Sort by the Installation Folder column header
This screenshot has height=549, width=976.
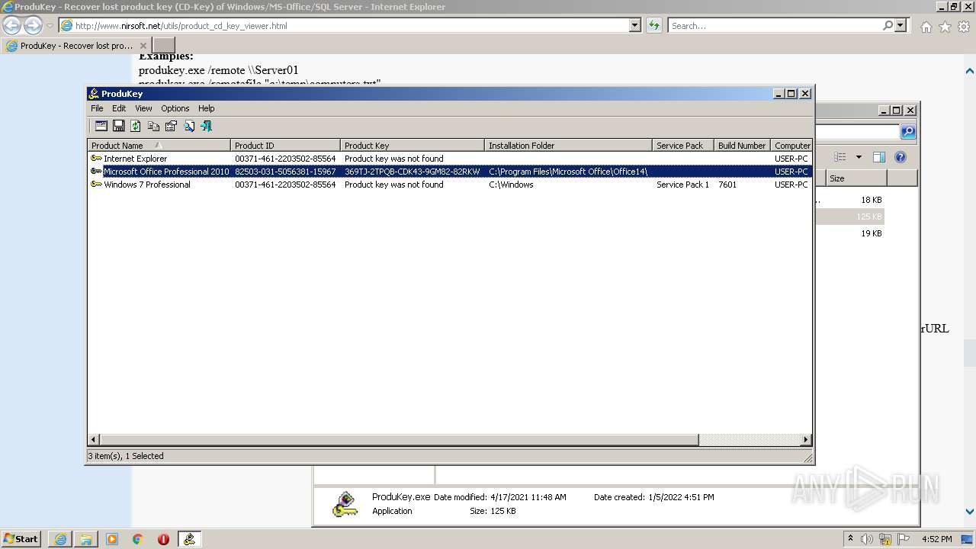click(569, 146)
